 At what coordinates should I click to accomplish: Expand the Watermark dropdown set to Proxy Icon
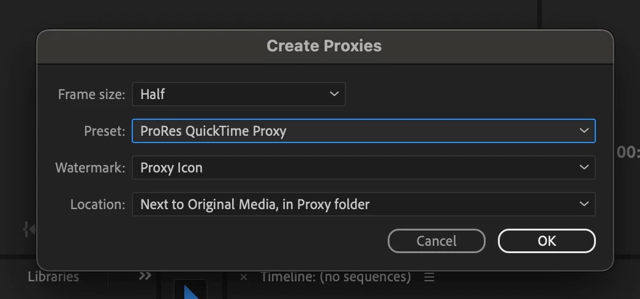pyautogui.click(x=364, y=168)
